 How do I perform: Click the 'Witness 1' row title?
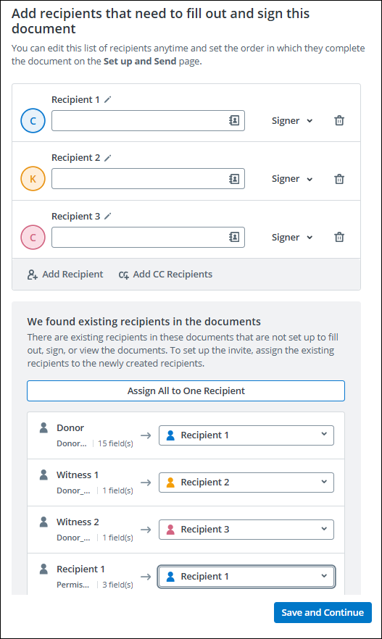pos(78,475)
